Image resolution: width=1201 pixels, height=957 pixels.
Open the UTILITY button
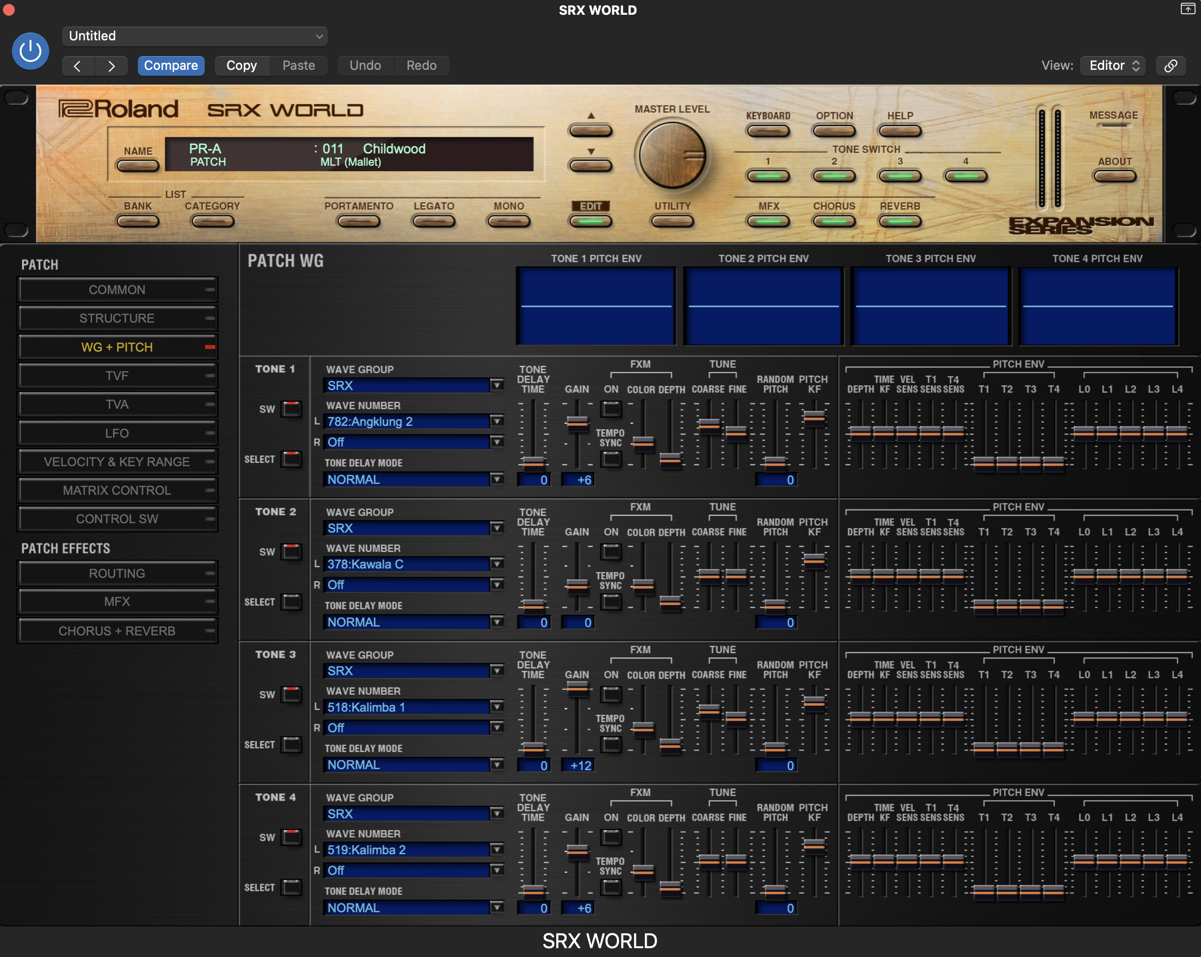[x=672, y=222]
